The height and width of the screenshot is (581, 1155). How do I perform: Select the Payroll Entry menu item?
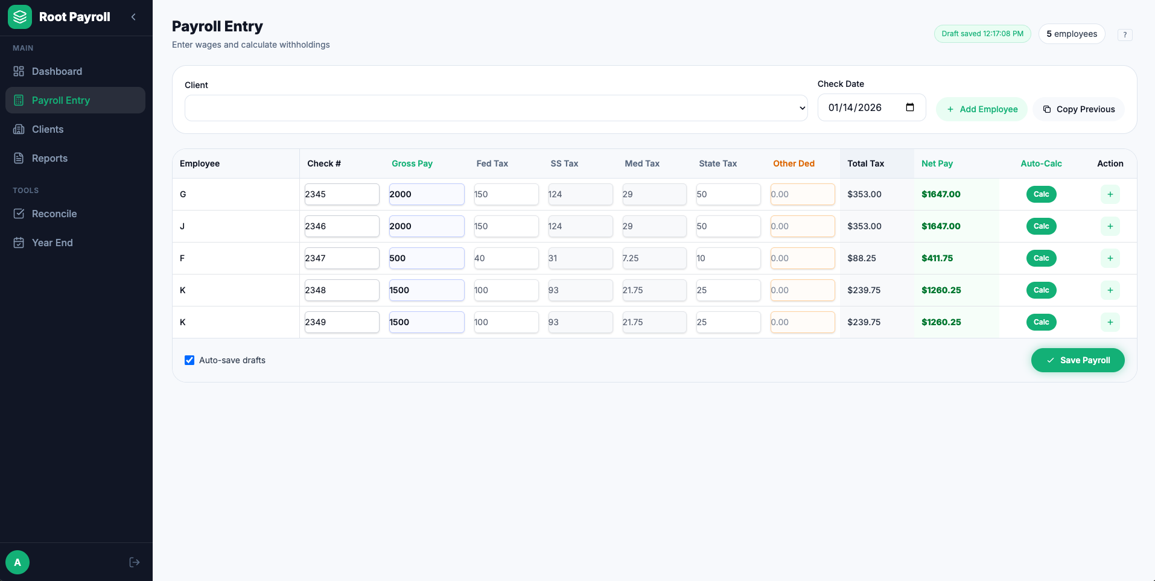click(x=60, y=100)
